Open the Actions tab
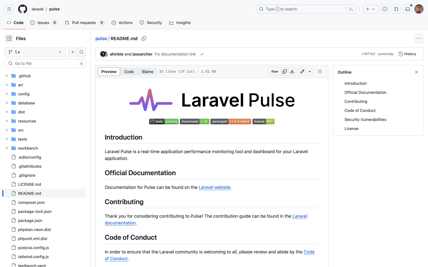 click(122, 22)
